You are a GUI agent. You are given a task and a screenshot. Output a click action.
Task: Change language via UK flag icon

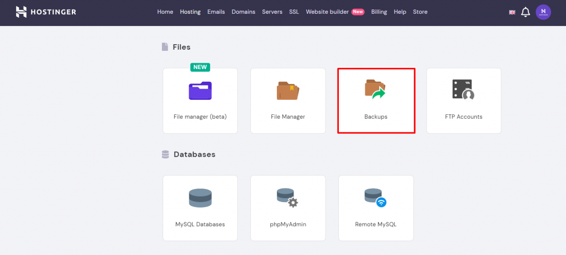[x=512, y=12]
